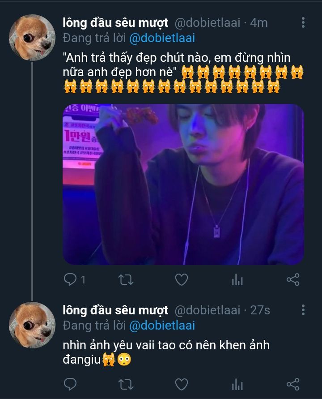Viewport: 322px width, 399px height.
Task: Share the 27s-old tweet
Action: point(292,384)
